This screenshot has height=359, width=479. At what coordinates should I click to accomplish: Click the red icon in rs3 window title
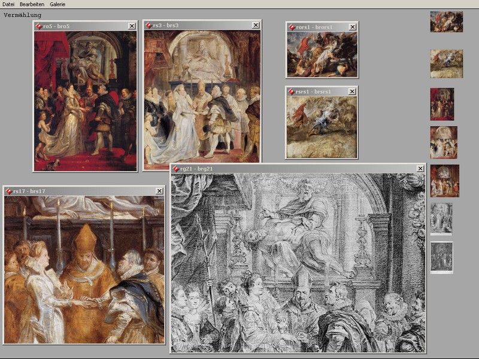(x=148, y=25)
